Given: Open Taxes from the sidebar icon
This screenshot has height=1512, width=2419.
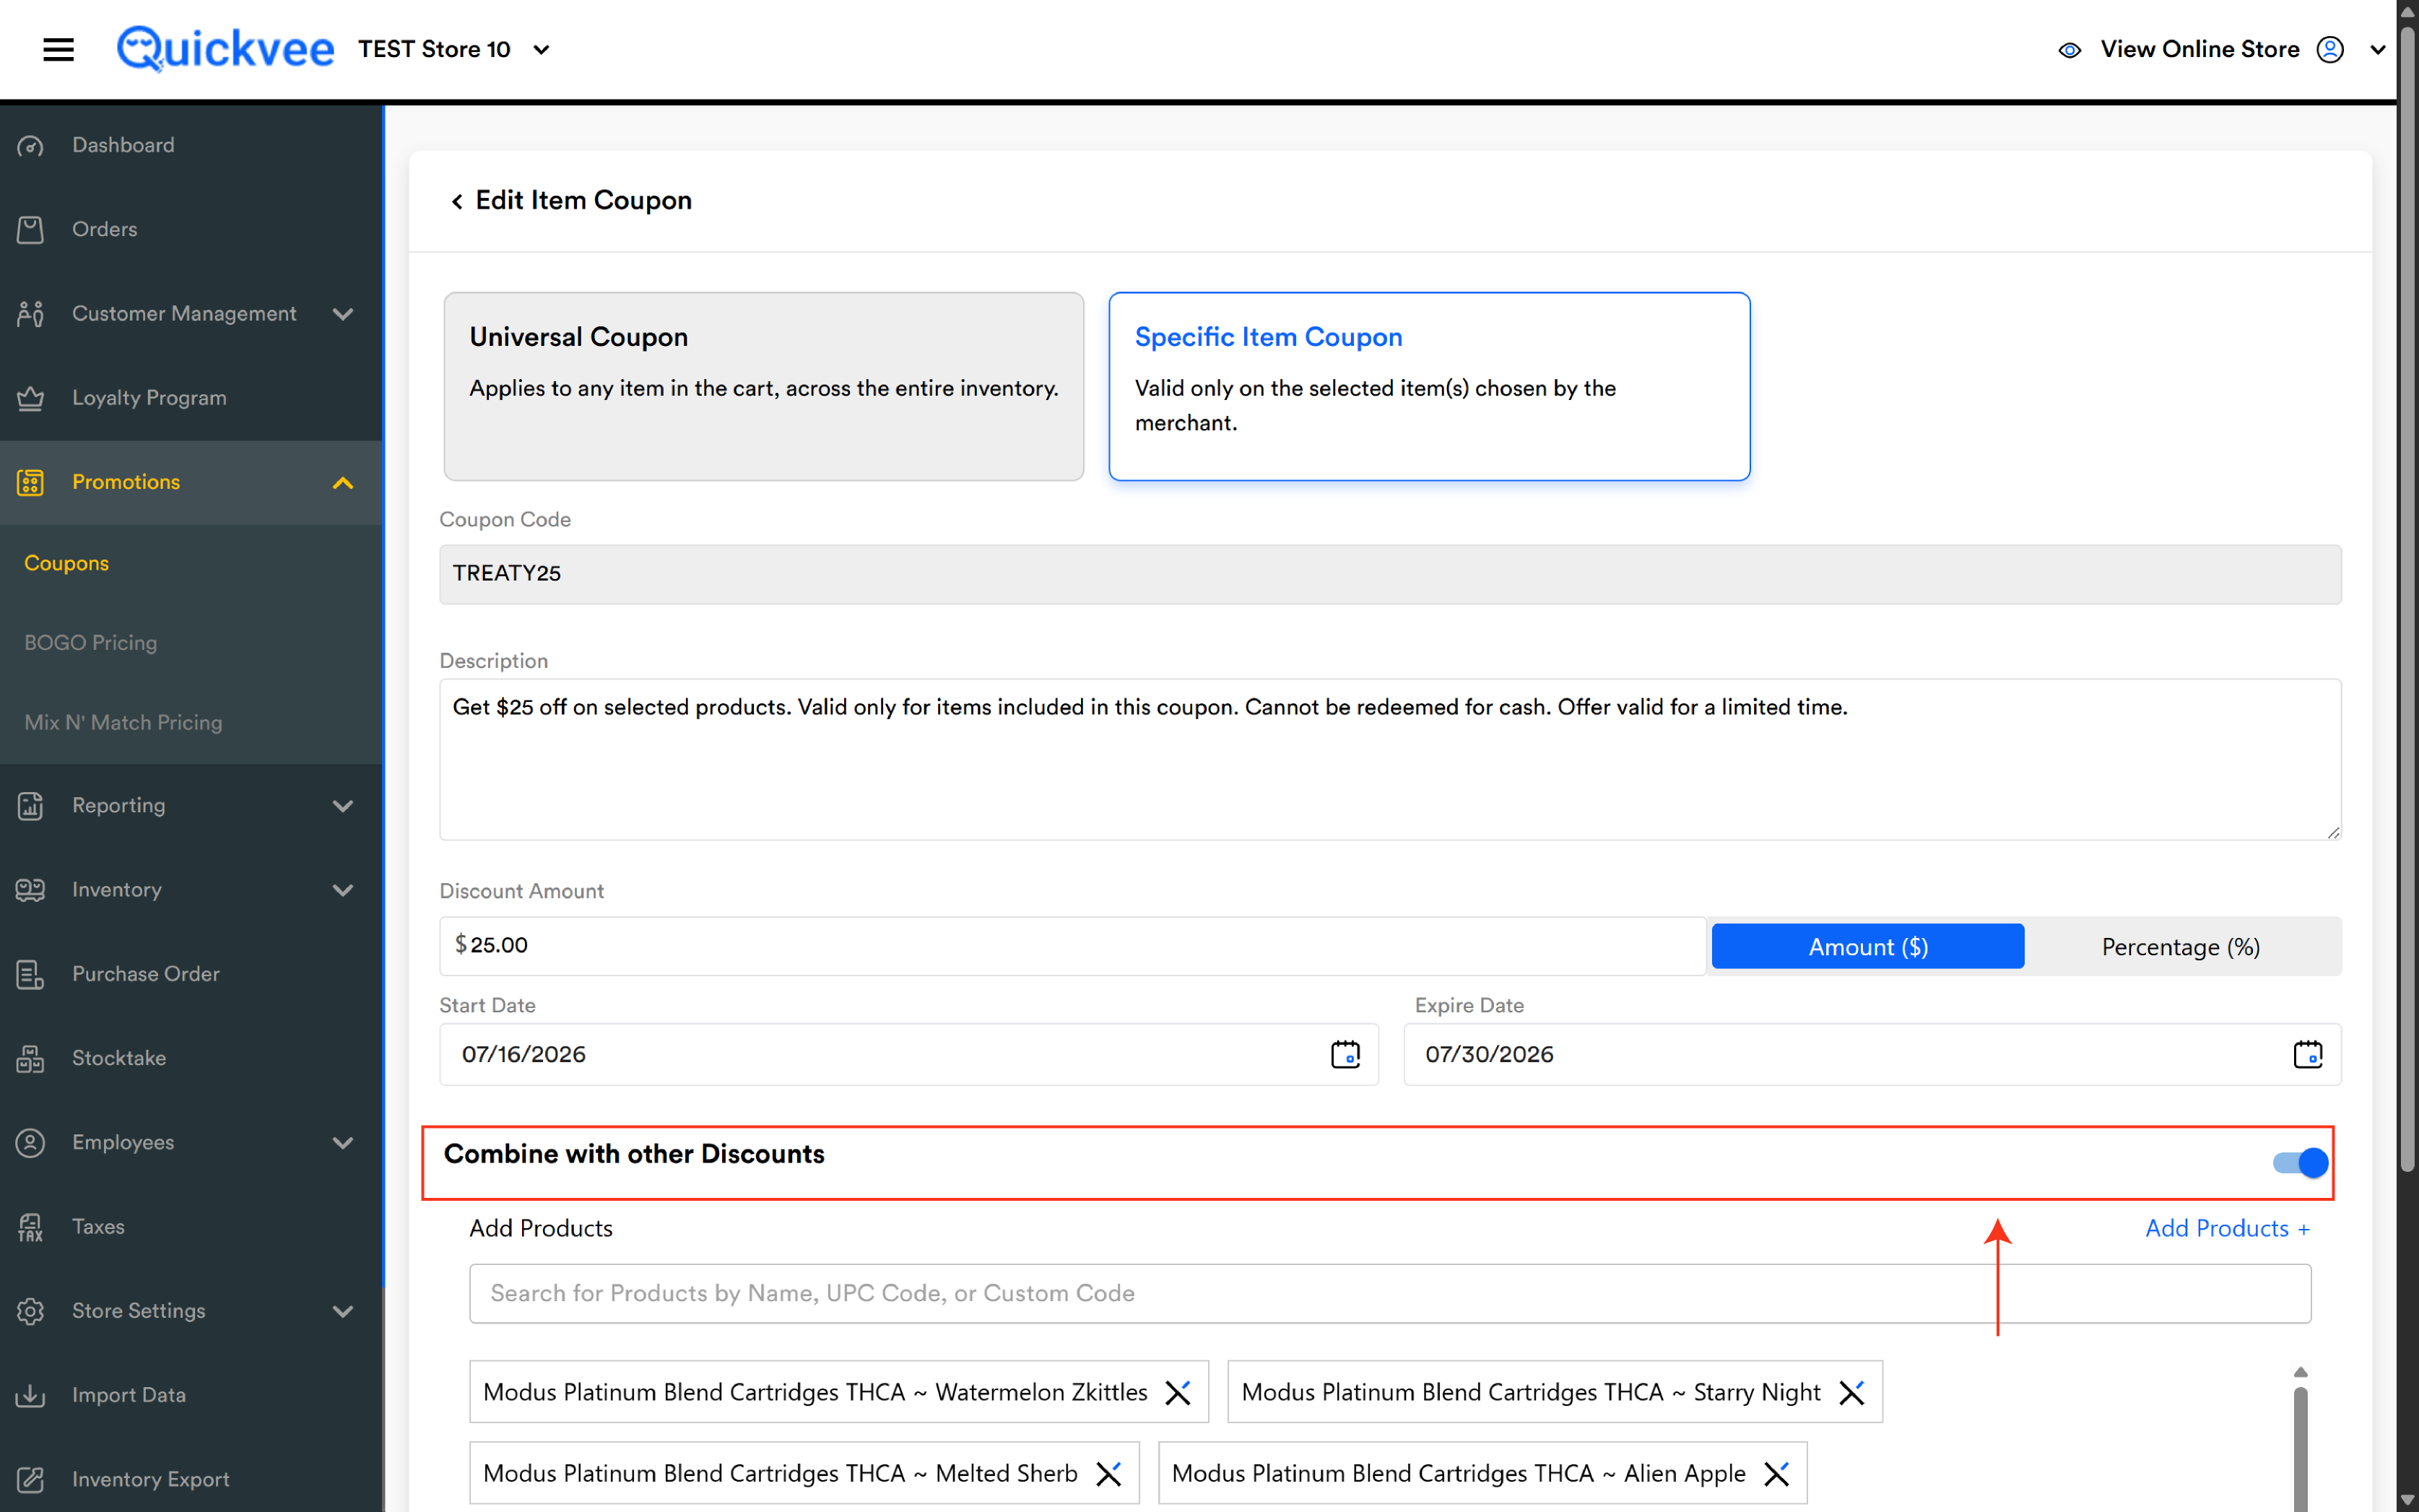Looking at the screenshot, I should pos(30,1227).
